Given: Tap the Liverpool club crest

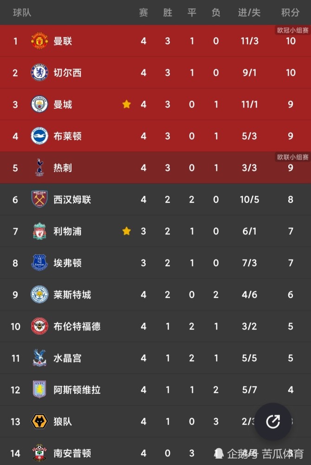Looking at the screenshot, I should pos(39,231).
